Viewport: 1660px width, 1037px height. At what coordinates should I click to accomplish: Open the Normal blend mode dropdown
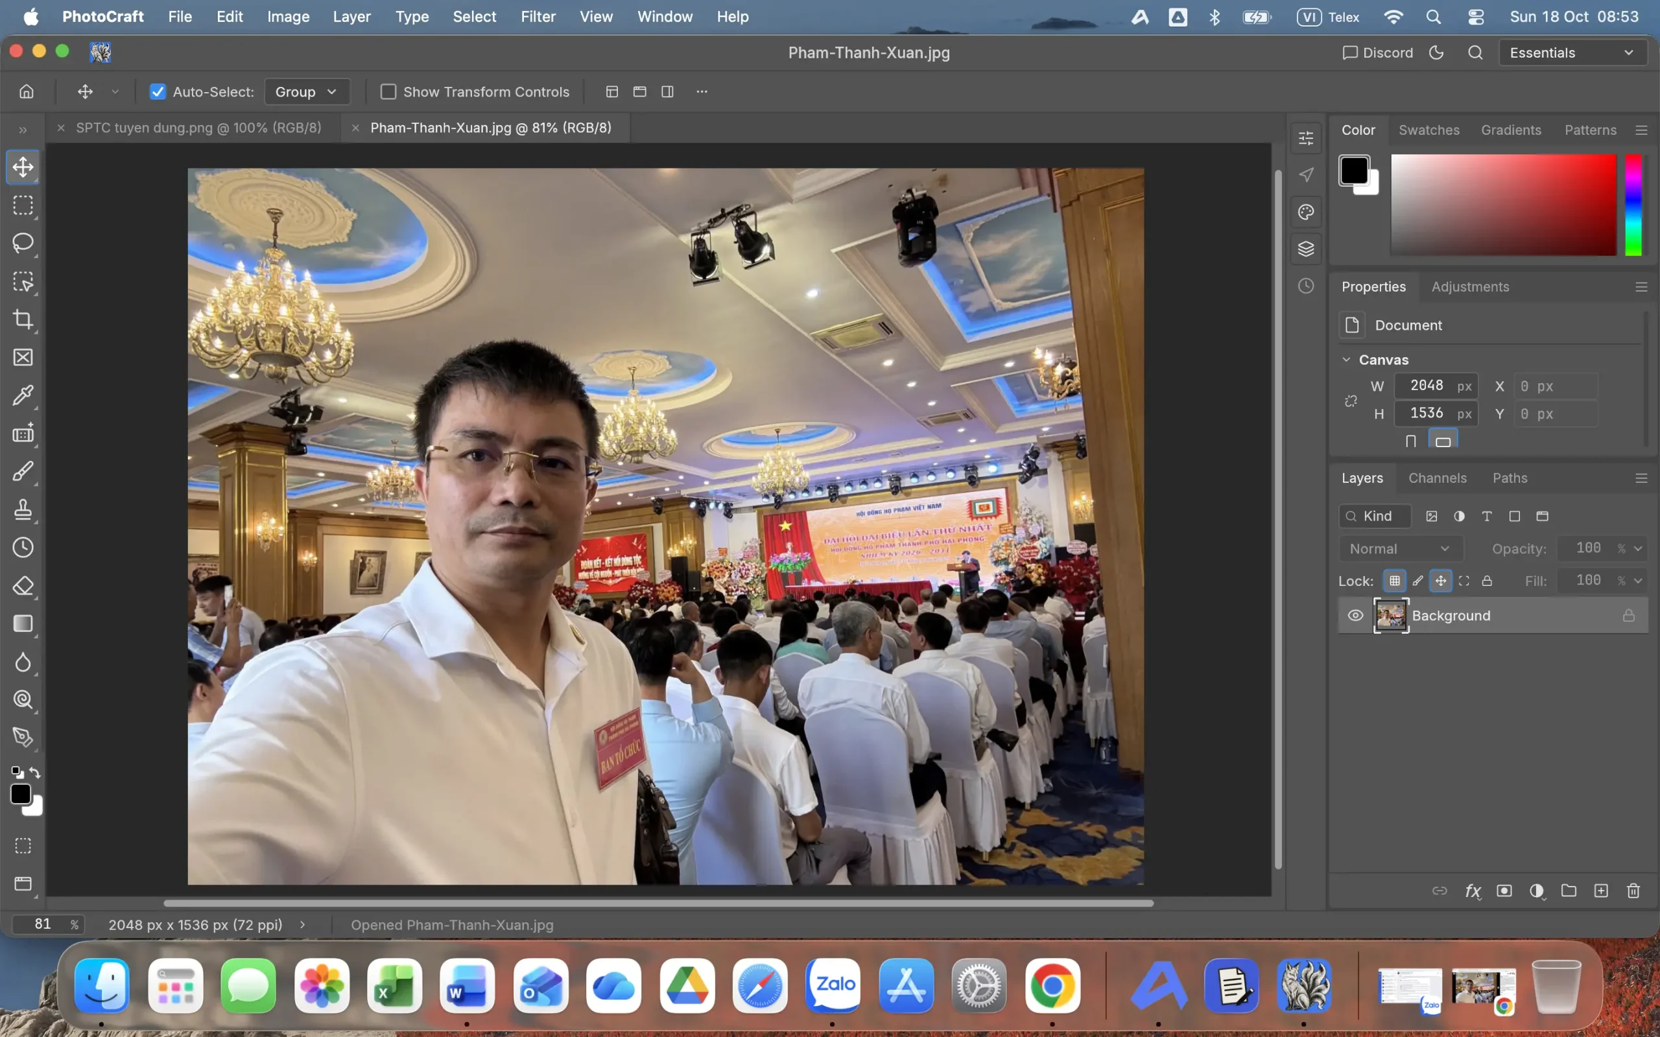(1400, 549)
